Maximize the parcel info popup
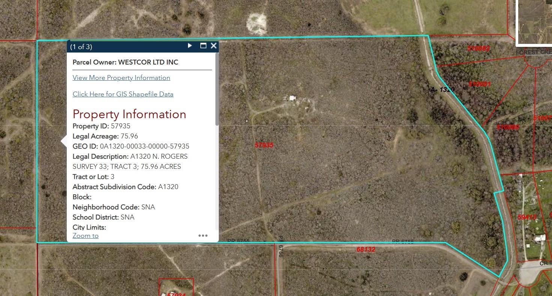The height and width of the screenshot is (296, 552). click(x=203, y=46)
